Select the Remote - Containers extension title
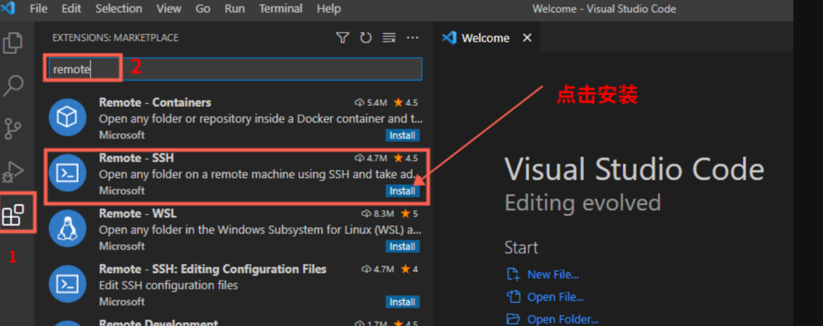 155,103
